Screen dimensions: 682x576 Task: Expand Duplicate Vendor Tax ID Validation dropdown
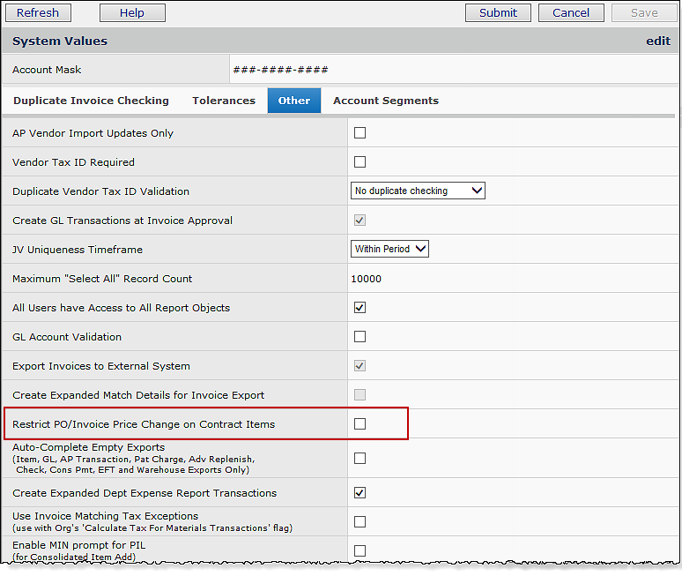(418, 191)
